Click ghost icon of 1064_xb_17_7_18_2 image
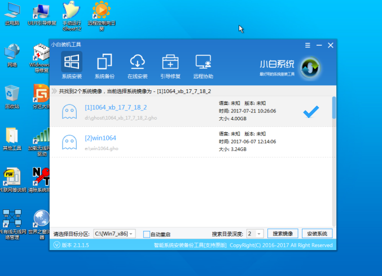This screenshot has width=382, height=276. coord(69,112)
